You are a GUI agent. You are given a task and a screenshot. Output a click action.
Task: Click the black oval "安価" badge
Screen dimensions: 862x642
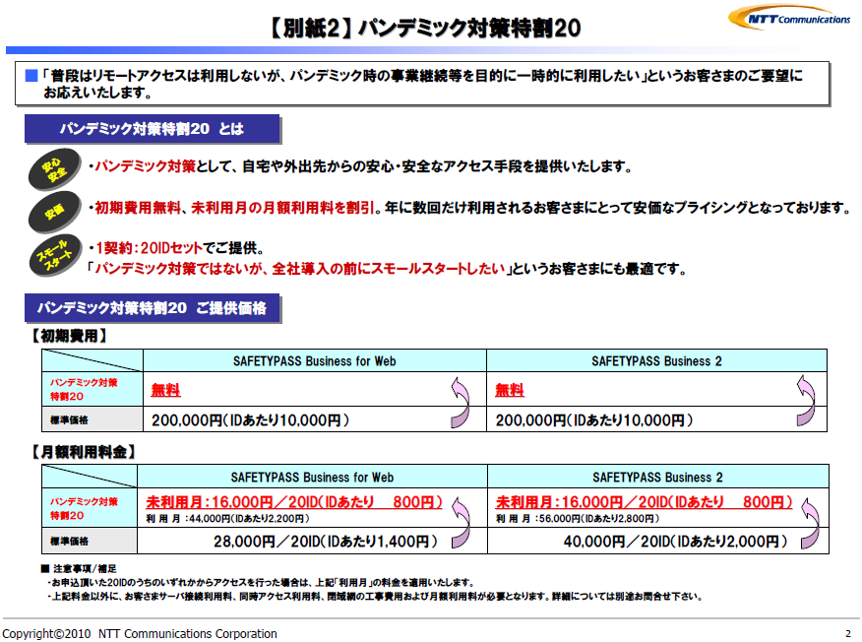[55, 212]
